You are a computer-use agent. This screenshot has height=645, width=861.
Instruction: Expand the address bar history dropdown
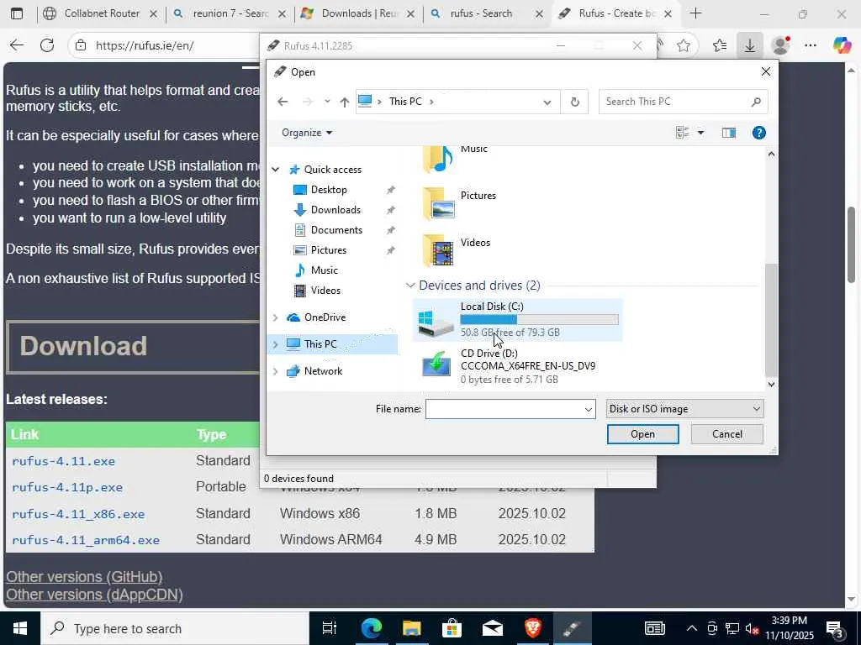547,102
